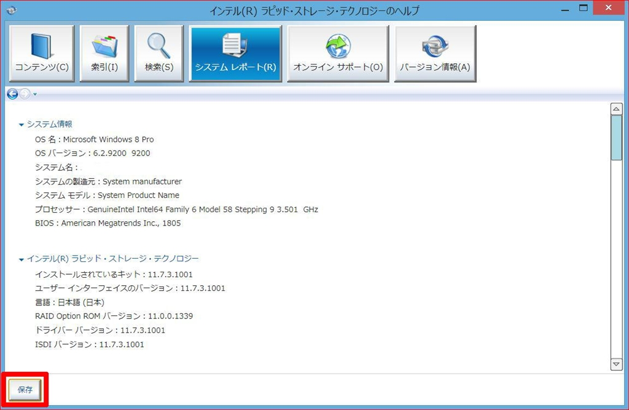Image resolution: width=629 pixels, height=410 pixels.
Task: Click the OS 名 : Microsoft Windows 8 Pro line
Action: [94, 140]
